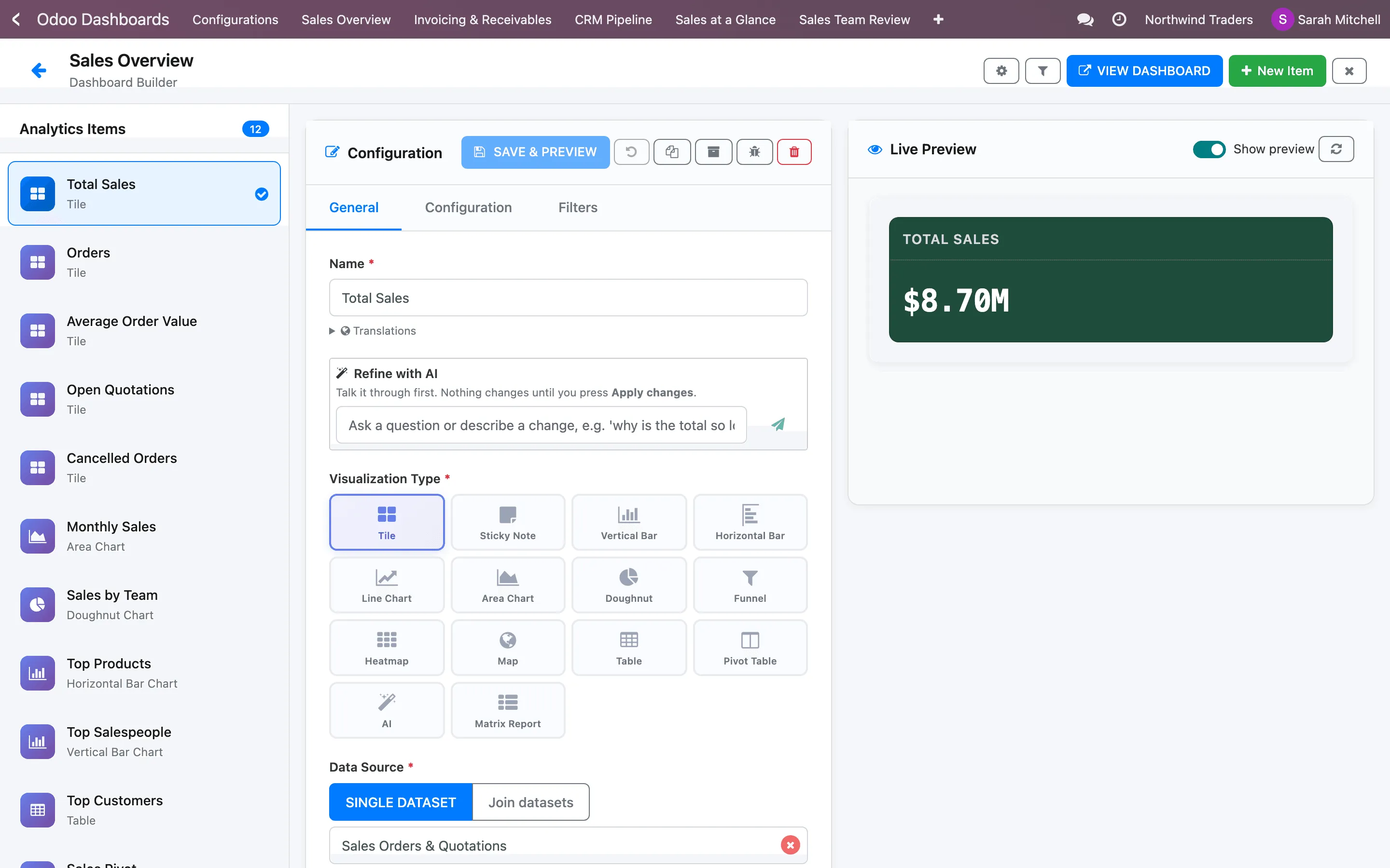Open Sarah Mitchell user menu
Screen dimensions: 1390x868
pyautogui.click(x=1326, y=19)
